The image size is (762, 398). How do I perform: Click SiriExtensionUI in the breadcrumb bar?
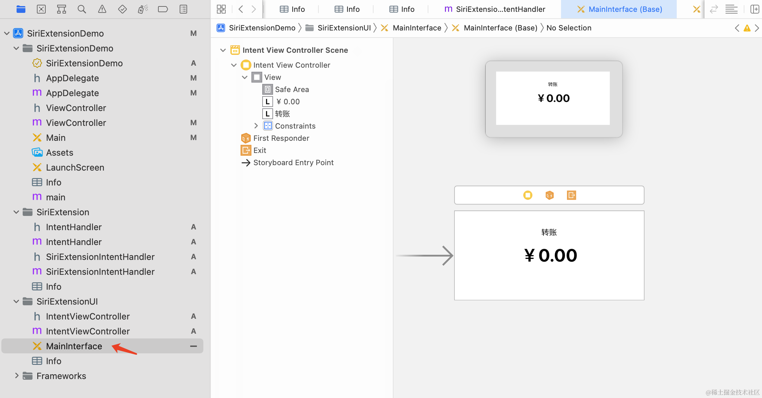(344, 28)
